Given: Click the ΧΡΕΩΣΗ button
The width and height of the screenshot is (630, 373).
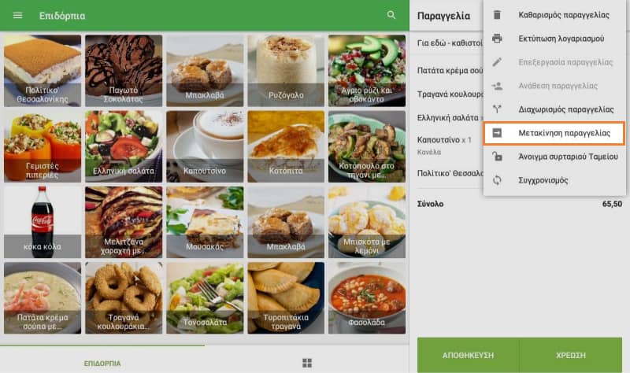Looking at the screenshot, I should pos(570,356).
